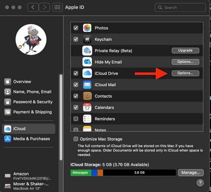Click the iCloud Drive cloud icon
This screenshot has height=192, width=211.
(87, 73)
